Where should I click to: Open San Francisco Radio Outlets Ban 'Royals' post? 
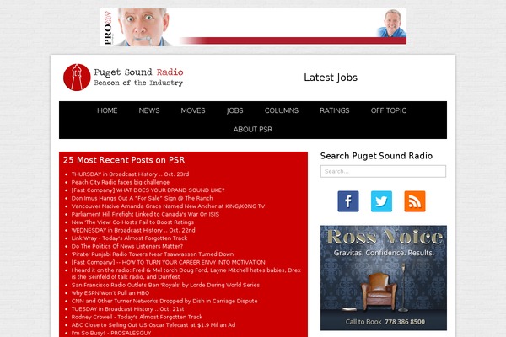click(165, 285)
